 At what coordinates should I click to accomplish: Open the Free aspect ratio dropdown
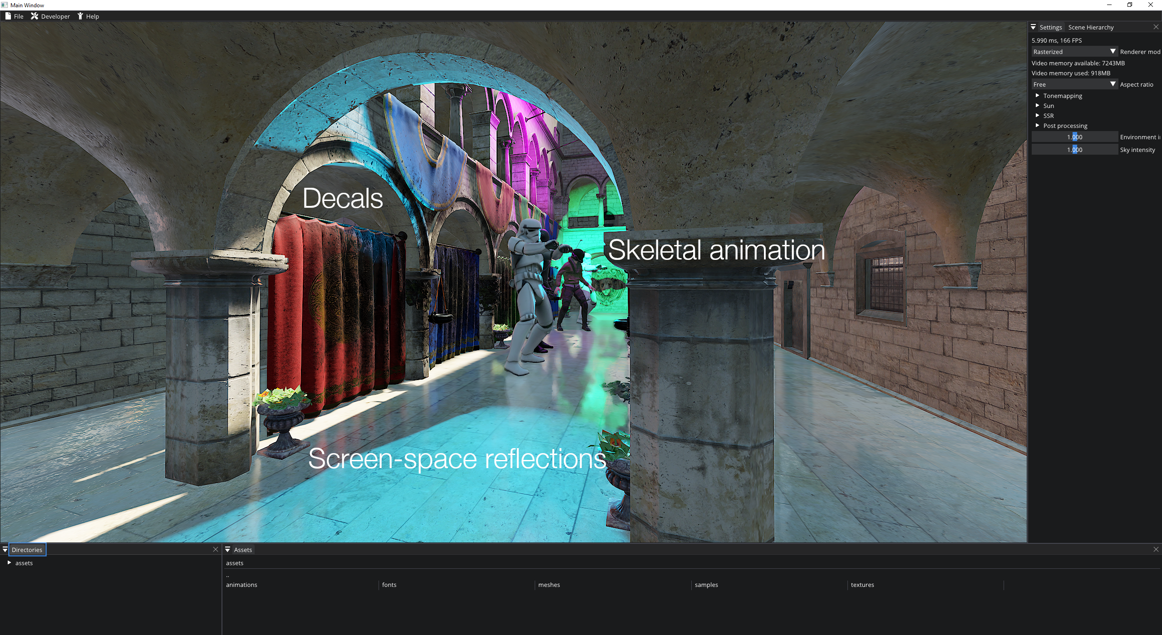[x=1074, y=84]
